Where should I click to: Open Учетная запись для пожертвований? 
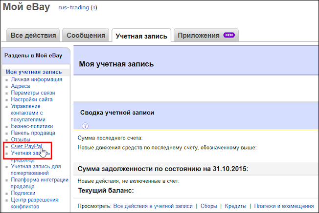(36, 170)
